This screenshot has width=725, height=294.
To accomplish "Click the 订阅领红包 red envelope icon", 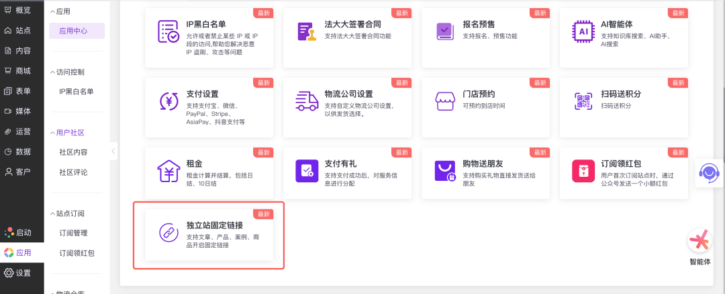I will pos(583,171).
